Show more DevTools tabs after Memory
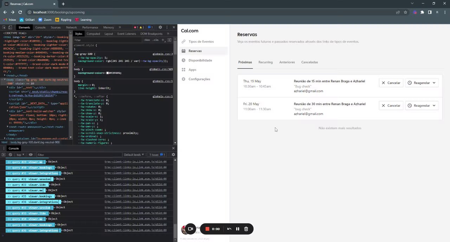 [120, 27]
